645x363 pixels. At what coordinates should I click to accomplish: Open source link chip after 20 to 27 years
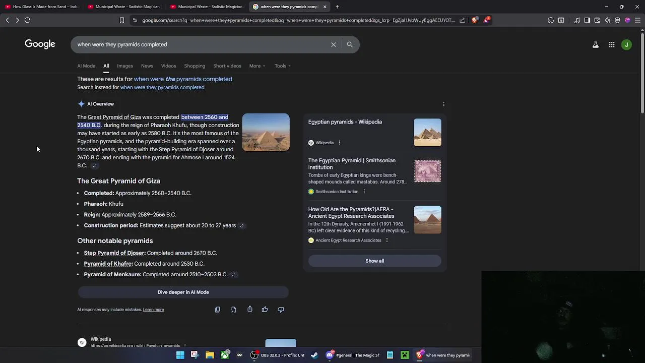242,226
